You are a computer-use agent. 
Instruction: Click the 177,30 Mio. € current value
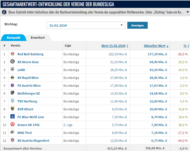click(157, 54)
